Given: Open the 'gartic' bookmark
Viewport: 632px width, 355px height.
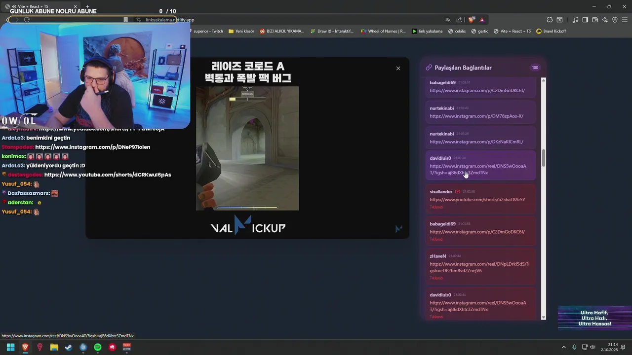Looking at the screenshot, I should (x=479, y=31).
